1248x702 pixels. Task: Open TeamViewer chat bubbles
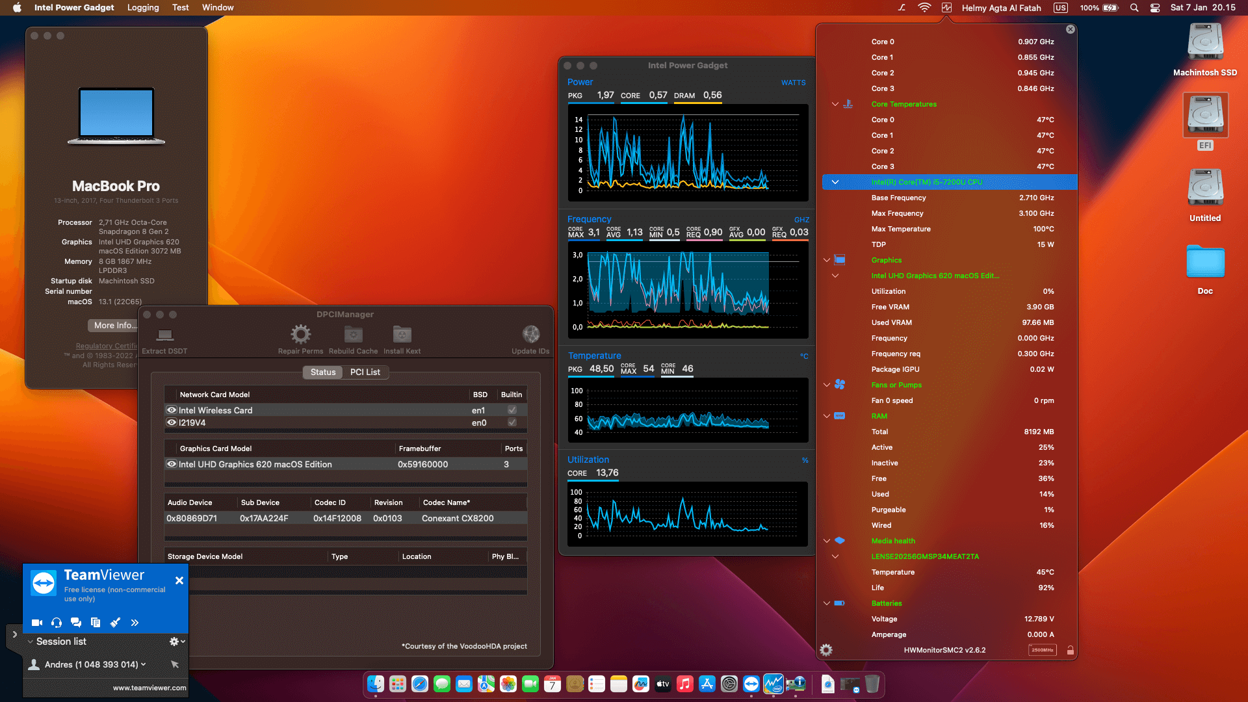[76, 623]
